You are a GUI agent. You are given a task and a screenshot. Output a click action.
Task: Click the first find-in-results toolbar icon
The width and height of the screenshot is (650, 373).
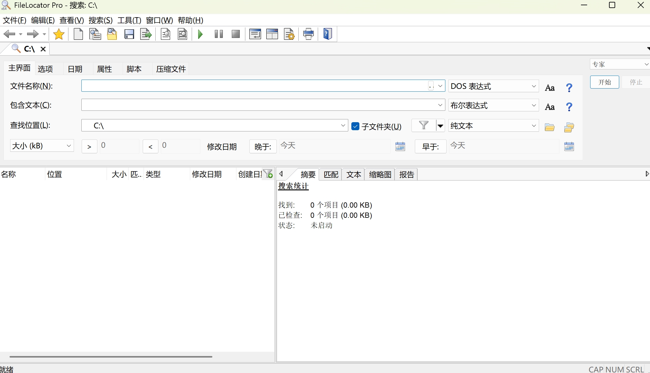(x=166, y=34)
